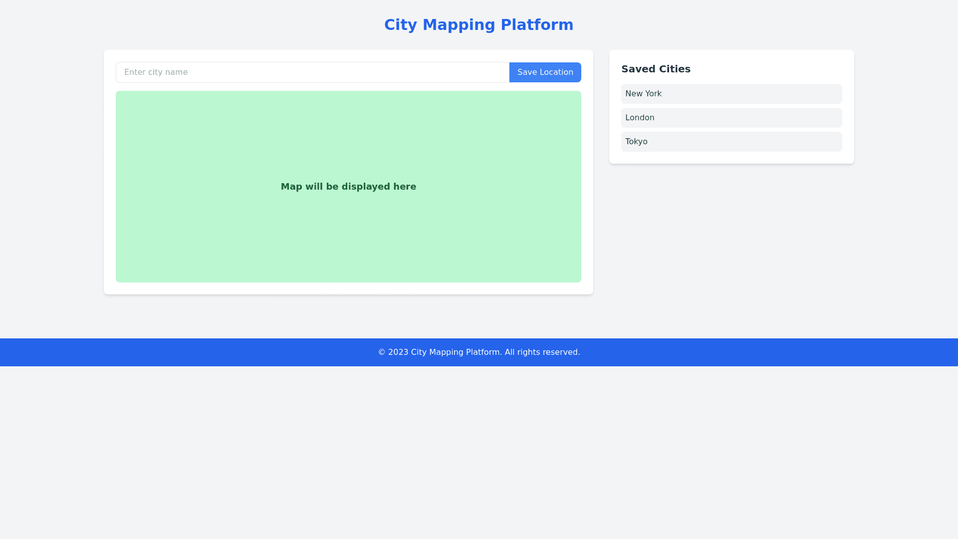Click '2023' in the footer
The image size is (958, 539).
(x=398, y=352)
